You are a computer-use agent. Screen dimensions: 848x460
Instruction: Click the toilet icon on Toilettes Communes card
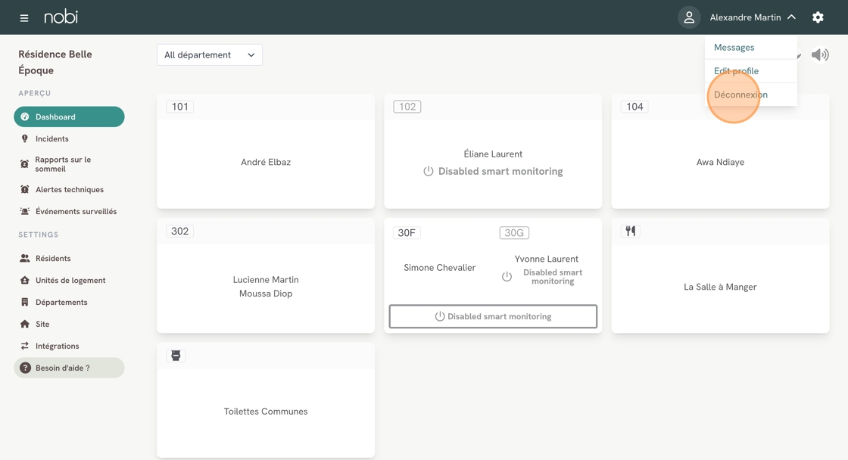[176, 356]
